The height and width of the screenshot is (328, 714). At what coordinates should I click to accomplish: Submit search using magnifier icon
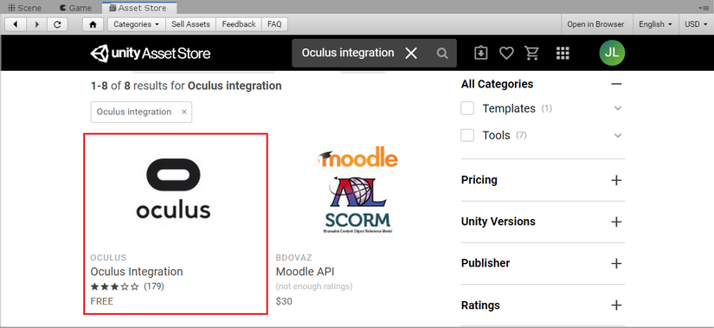(442, 54)
